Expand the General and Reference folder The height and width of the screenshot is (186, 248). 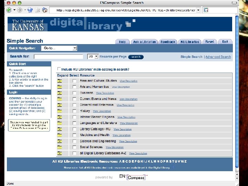pos(60,105)
